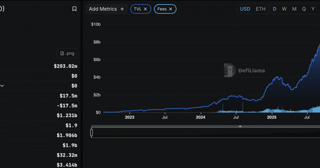Remove the TVL metric chip

145,9
